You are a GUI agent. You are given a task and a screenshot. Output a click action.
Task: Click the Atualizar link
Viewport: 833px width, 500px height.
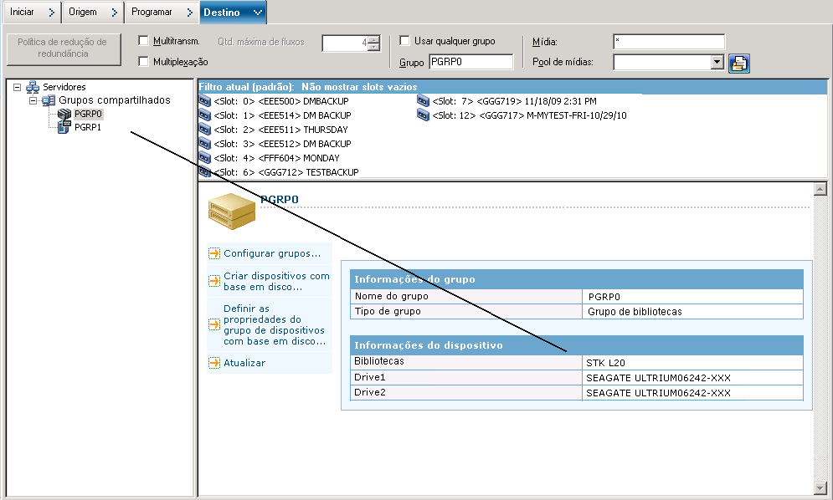244,363
